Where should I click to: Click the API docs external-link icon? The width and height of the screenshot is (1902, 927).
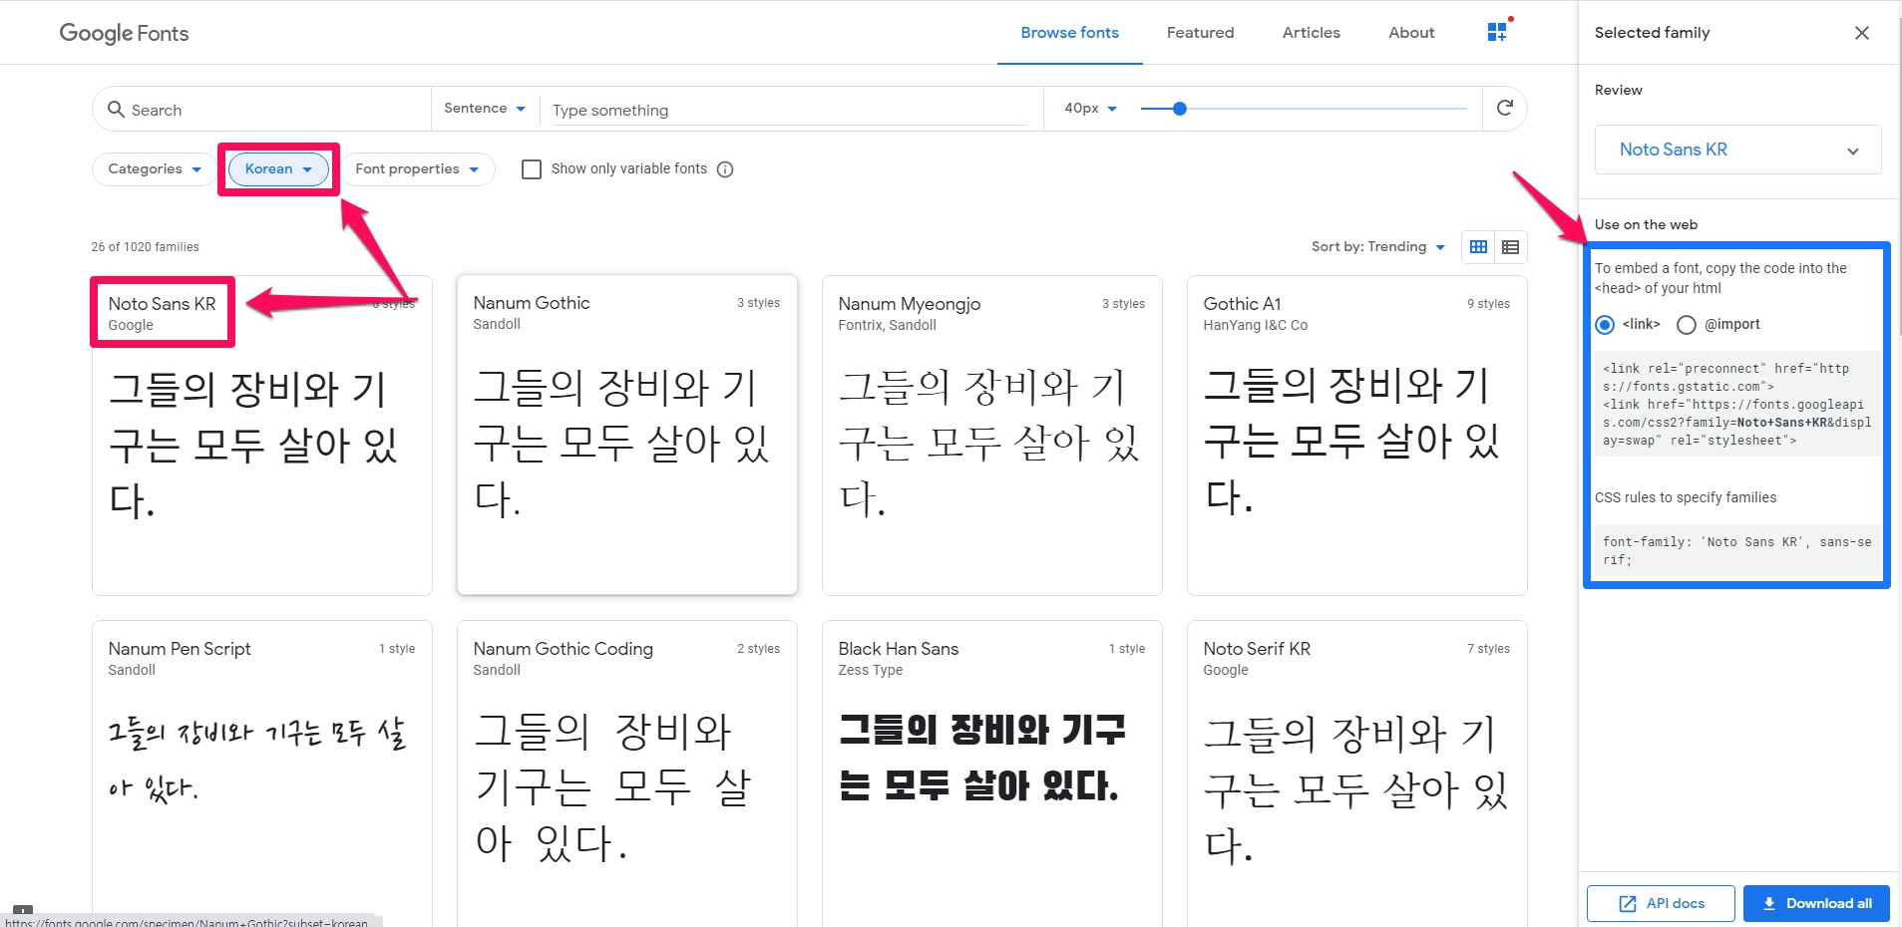coord(1627,904)
